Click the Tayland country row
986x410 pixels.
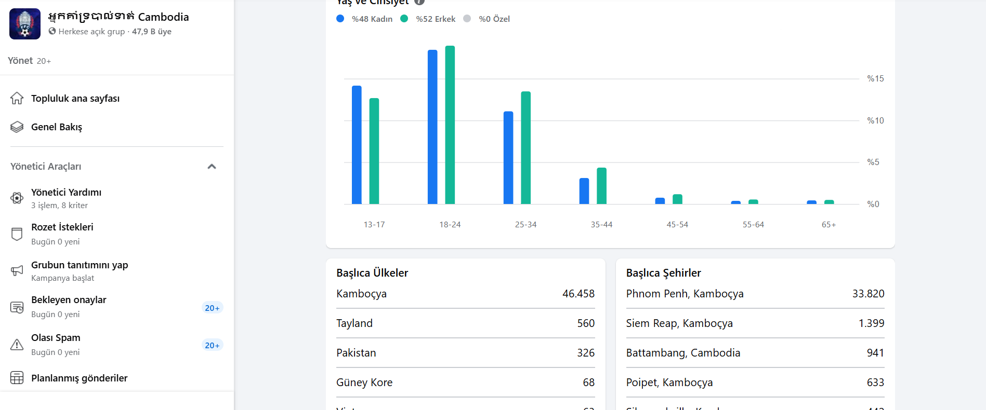click(x=465, y=323)
